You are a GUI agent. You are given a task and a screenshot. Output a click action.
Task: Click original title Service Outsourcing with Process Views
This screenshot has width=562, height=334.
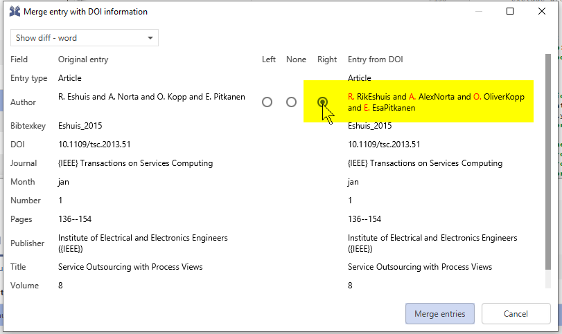(130, 267)
